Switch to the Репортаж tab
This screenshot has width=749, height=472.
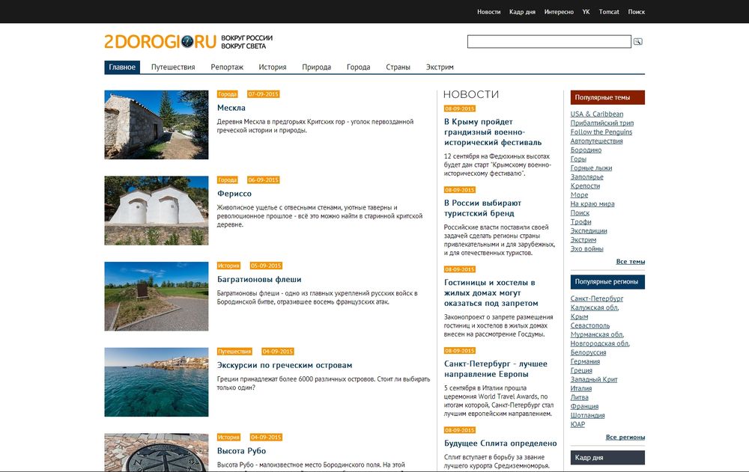(x=227, y=67)
